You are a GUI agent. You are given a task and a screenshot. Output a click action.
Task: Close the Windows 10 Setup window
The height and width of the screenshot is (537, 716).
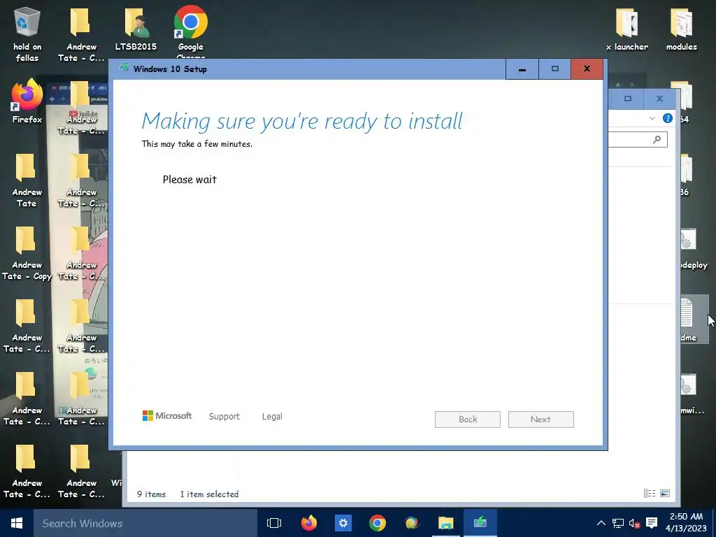pos(587,69)
